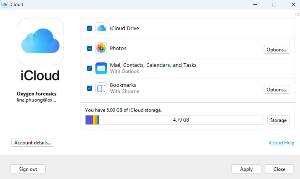Screen dimensions: 300x179
Task: Open Photos Options
Action: point(277,50)
